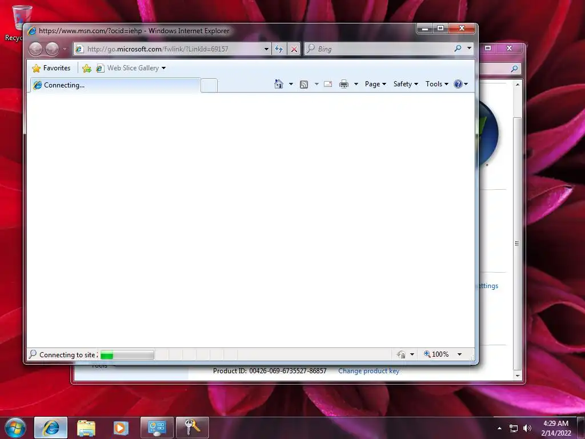
Task: Maximize the background System window
Action: point(488,48)
